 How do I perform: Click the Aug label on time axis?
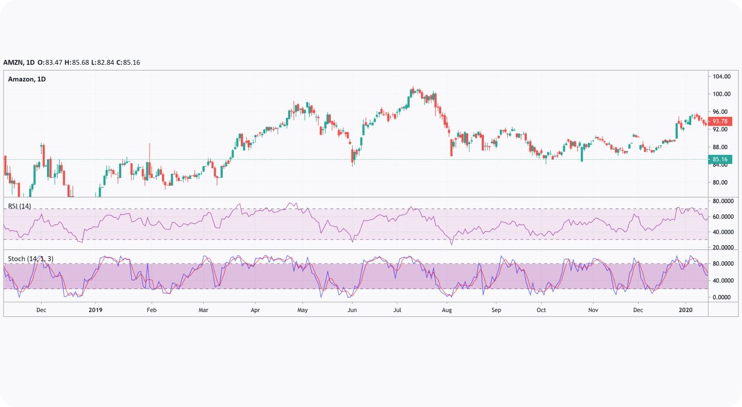tap(447, 310)
